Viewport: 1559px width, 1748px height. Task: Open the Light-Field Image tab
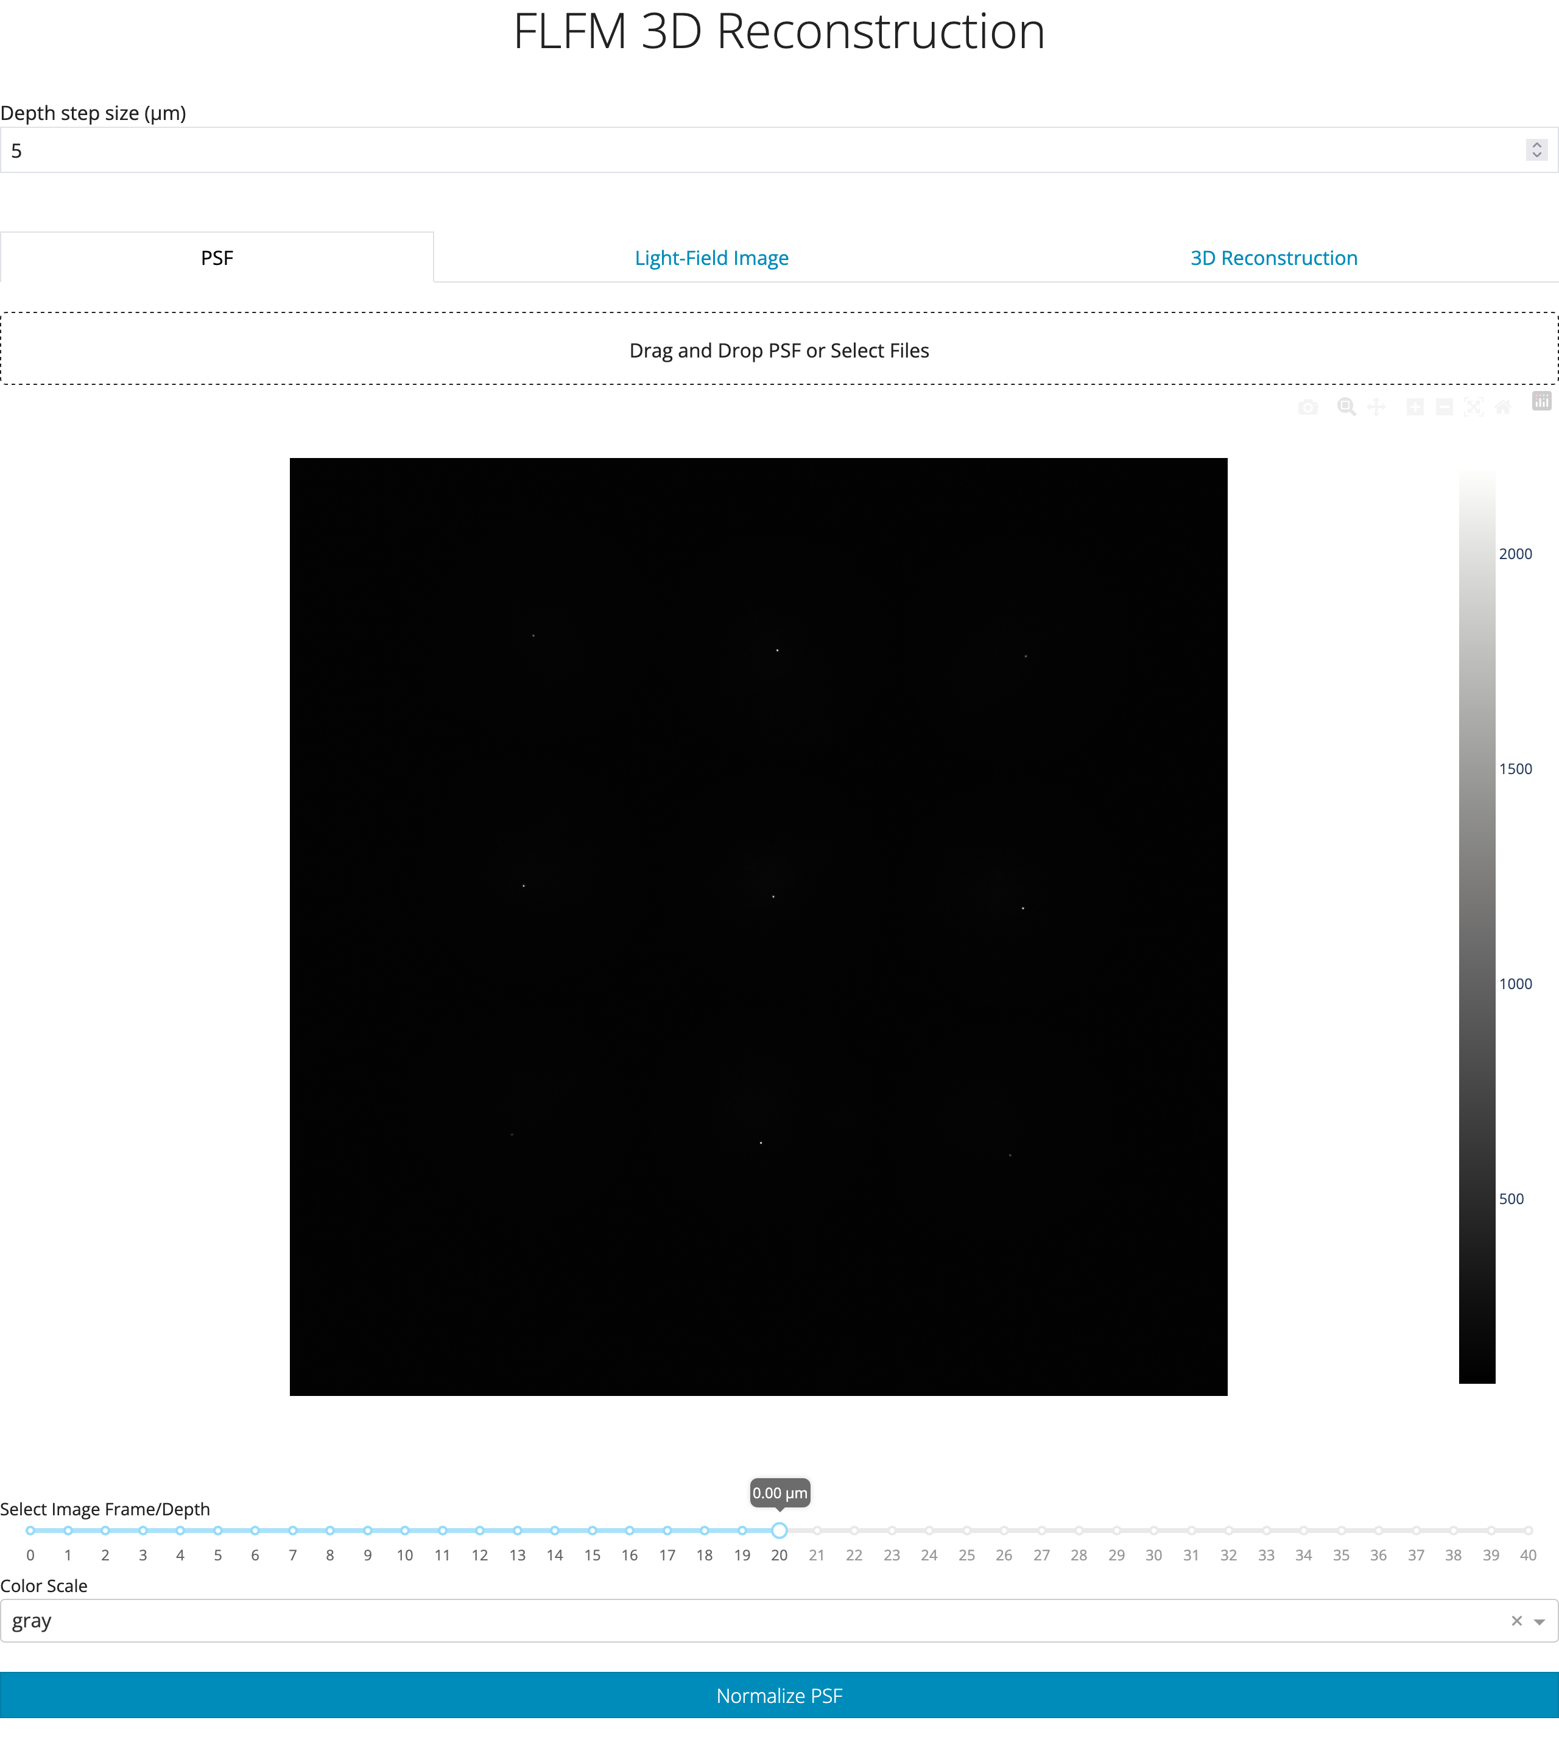click(711, 257)
